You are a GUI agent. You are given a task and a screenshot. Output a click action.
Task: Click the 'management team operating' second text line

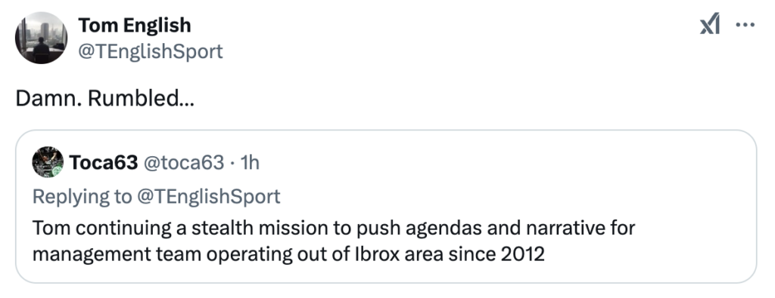pos(288,254)
